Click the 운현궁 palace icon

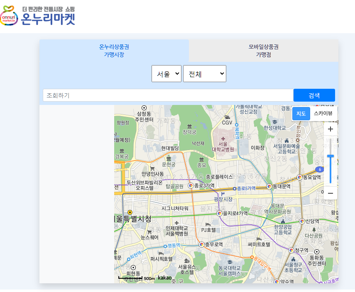(x=169, y=158)
